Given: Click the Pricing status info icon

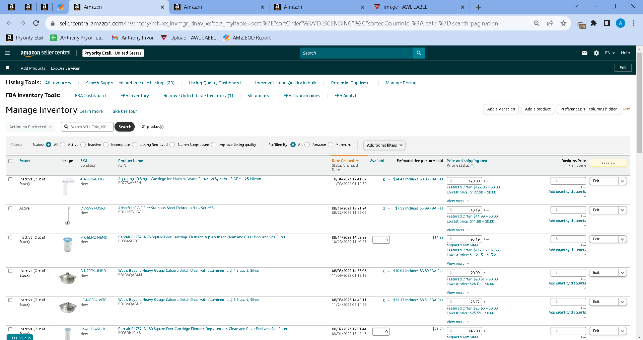Looking at the screenshot, I should (x=472, y=166).
